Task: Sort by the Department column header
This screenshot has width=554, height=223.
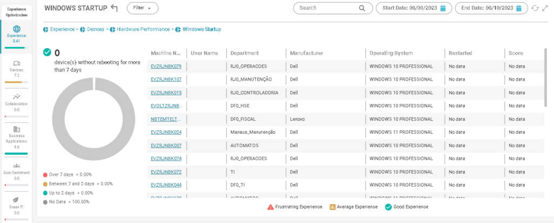Action: click(245, 53)
